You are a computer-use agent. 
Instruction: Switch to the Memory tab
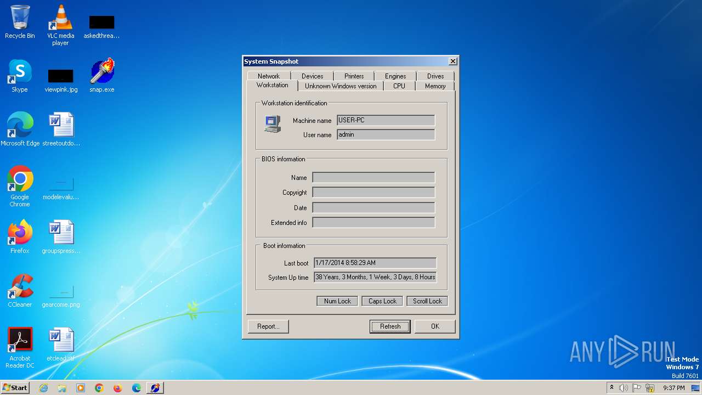coord(435,86)
